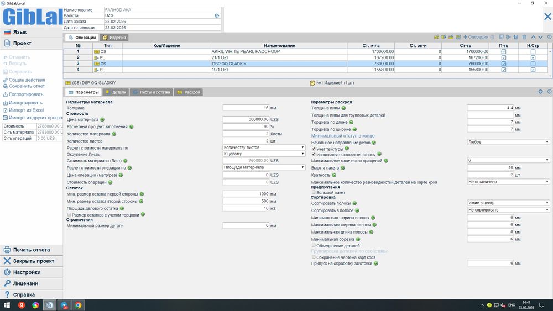The width and height of the screenshot is (553, 311).
Task: Select row 19/1 OZI in operations table
Action: 305,70
